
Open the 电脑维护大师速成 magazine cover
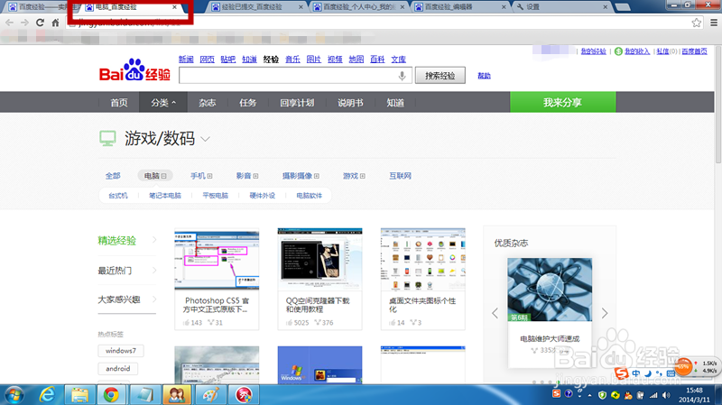[550, 290]
